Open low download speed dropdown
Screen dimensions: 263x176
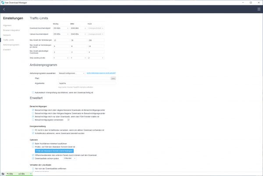(61, 28)
